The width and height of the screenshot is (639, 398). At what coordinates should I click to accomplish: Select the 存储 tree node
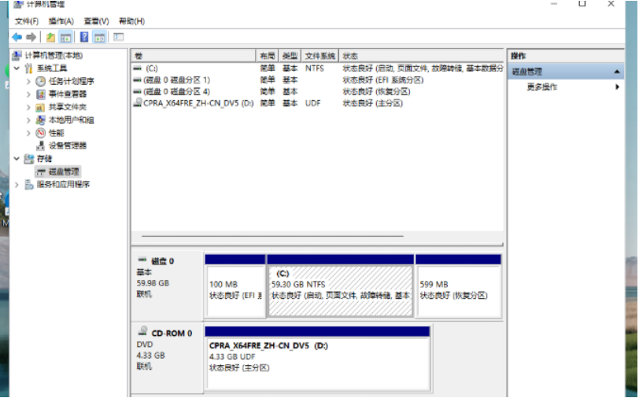[44, 158]
